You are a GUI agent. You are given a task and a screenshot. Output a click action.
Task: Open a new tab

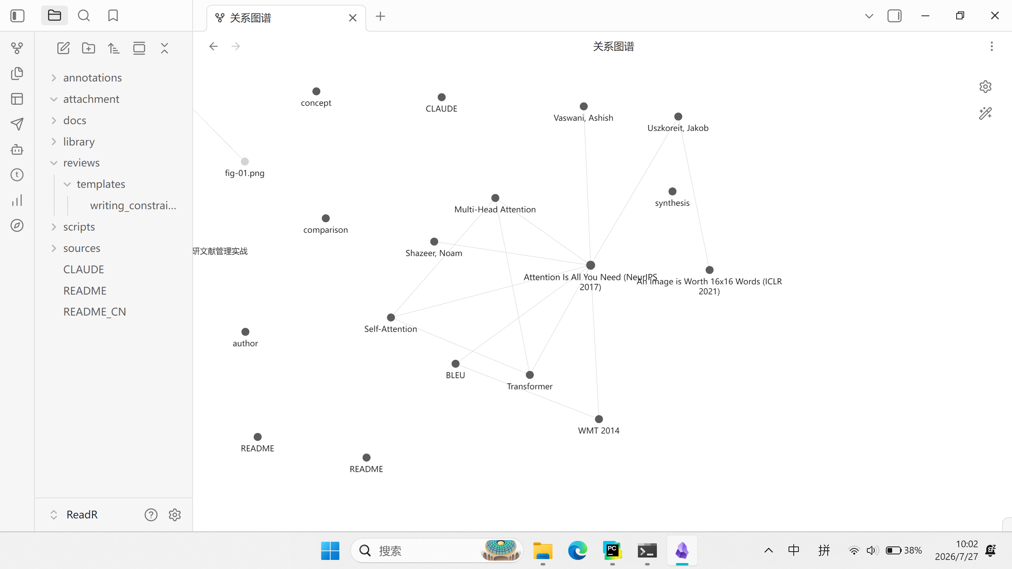(x=380, y=16)
